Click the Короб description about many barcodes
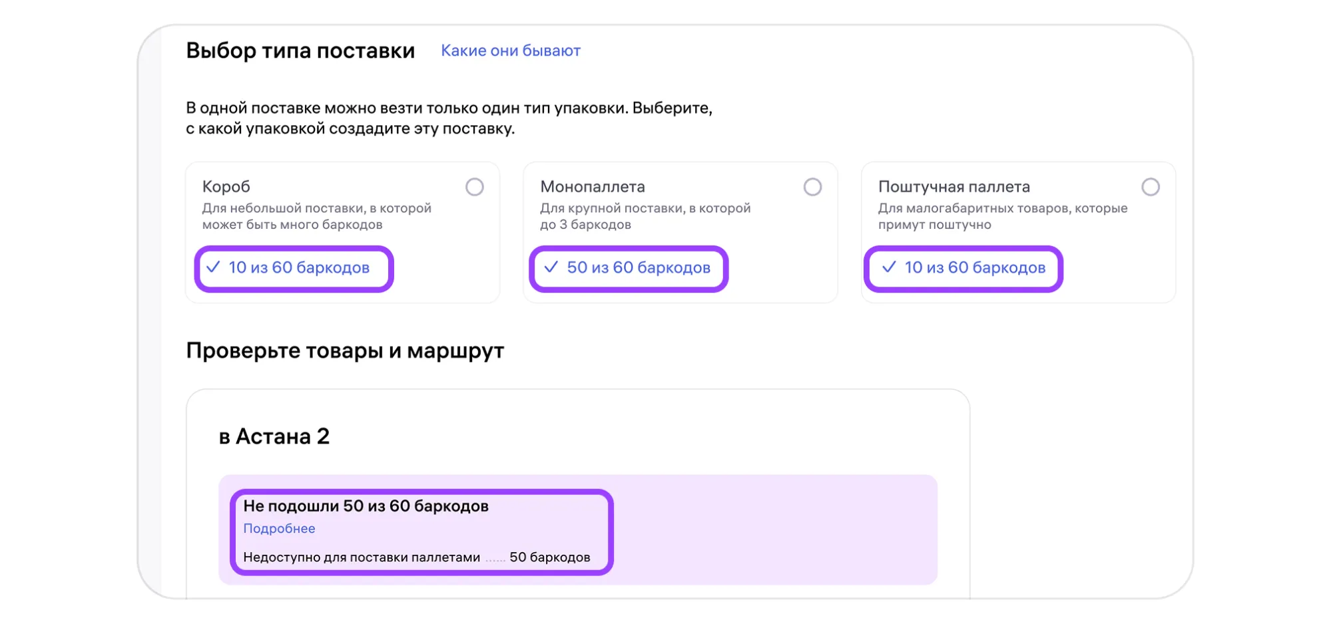 pyautogui.click(x=317, y=216)
